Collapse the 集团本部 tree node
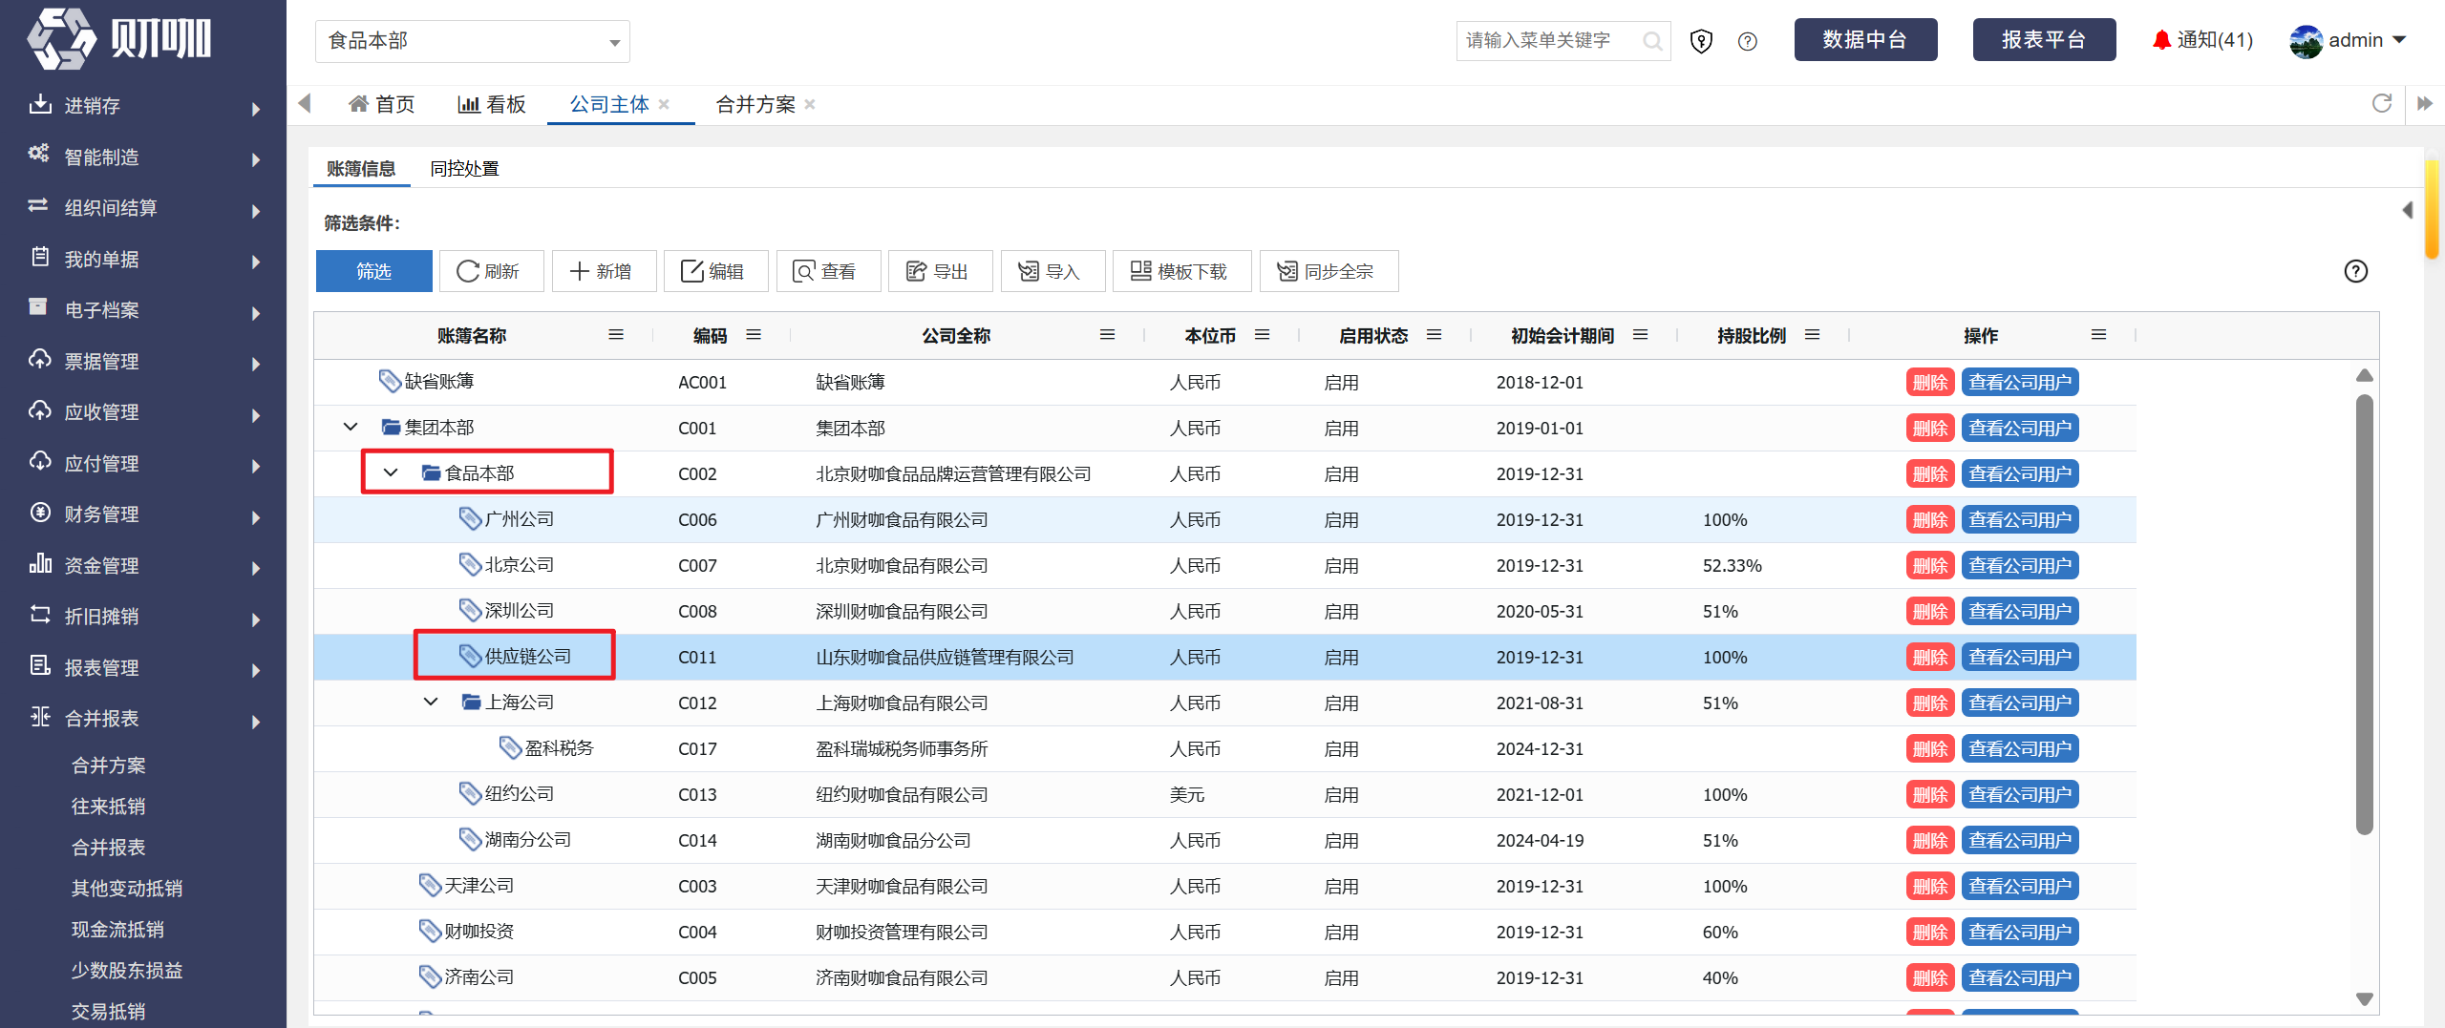This screenshot has width=2445, height=1028. pyautogui.click(x=351, y=427)
